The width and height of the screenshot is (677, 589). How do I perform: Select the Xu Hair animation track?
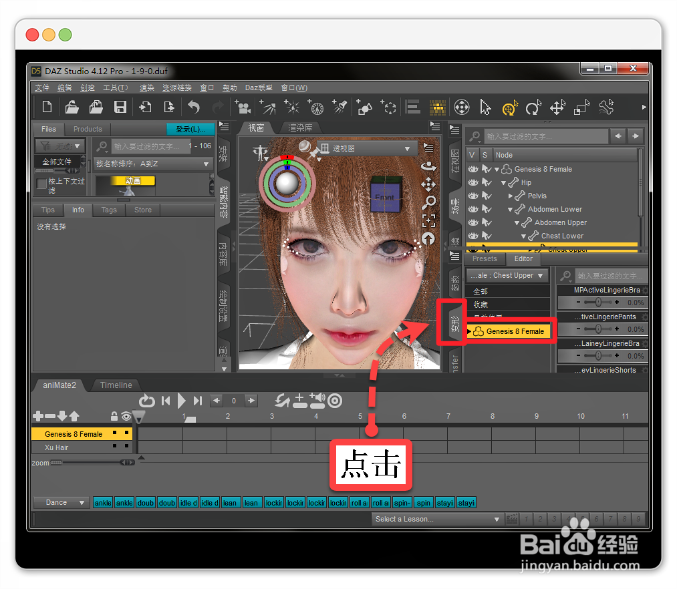pos(82,447)
